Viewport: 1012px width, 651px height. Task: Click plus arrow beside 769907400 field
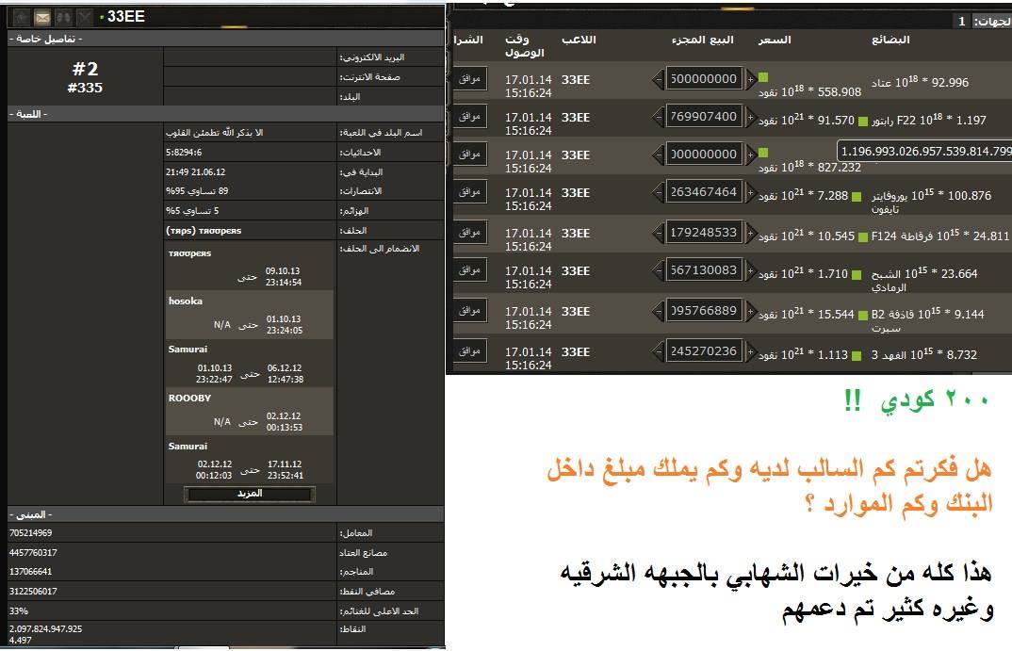pos(751,118)
